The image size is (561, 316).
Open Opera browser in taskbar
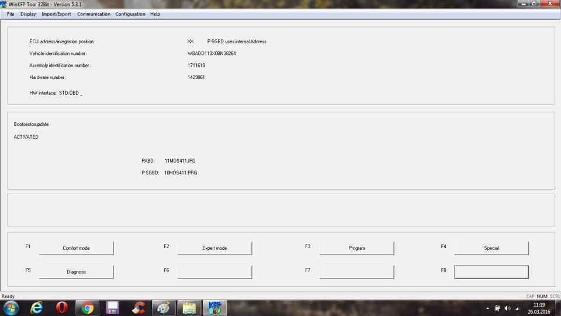point(62,308)
